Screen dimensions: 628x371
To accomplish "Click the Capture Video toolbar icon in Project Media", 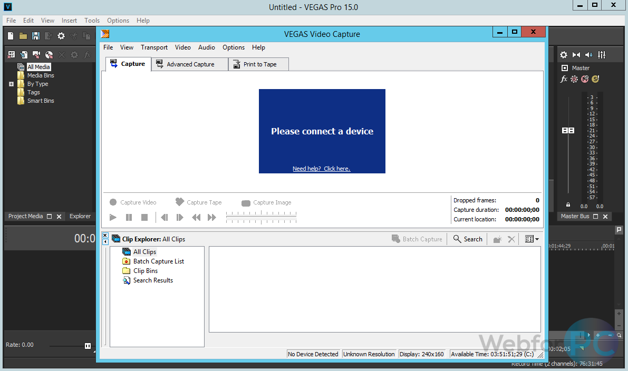I will pos(37,54).
